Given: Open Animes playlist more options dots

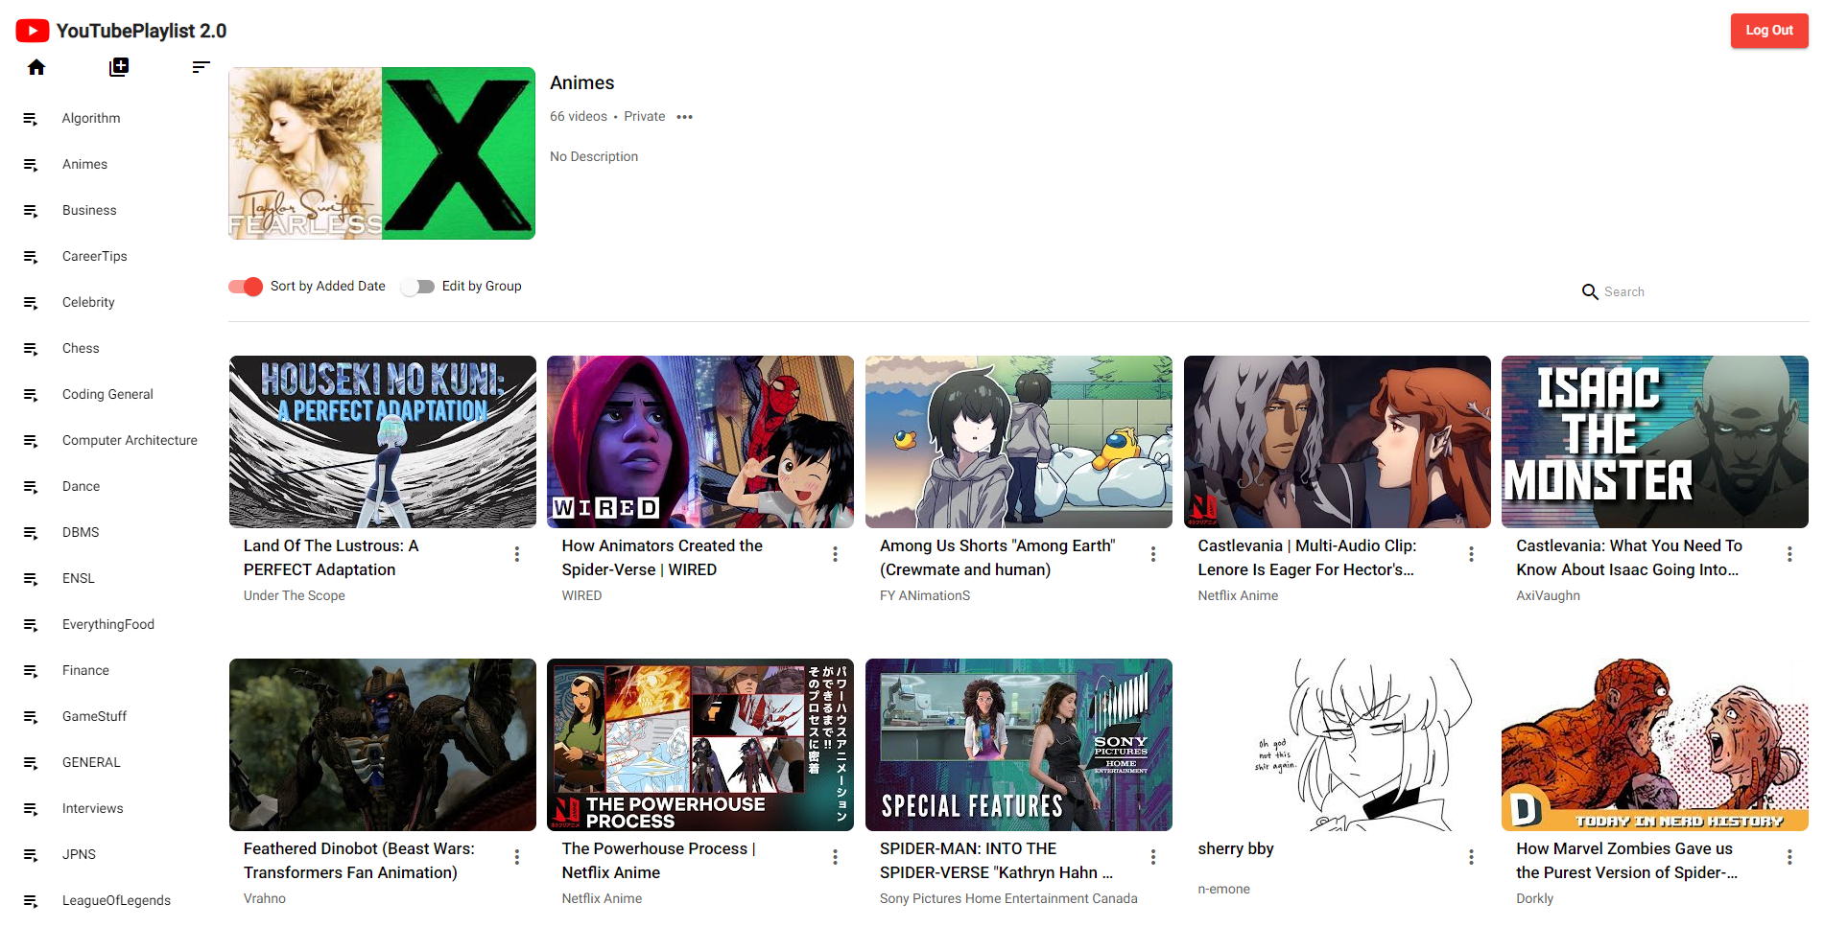Looking at the screenshot, I should click(684, 117).
